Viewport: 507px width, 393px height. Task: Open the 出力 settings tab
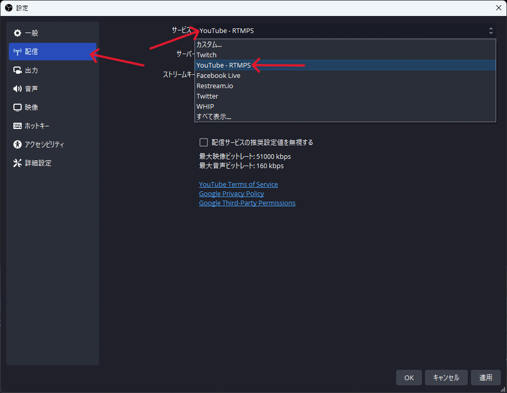coord(53,70)
